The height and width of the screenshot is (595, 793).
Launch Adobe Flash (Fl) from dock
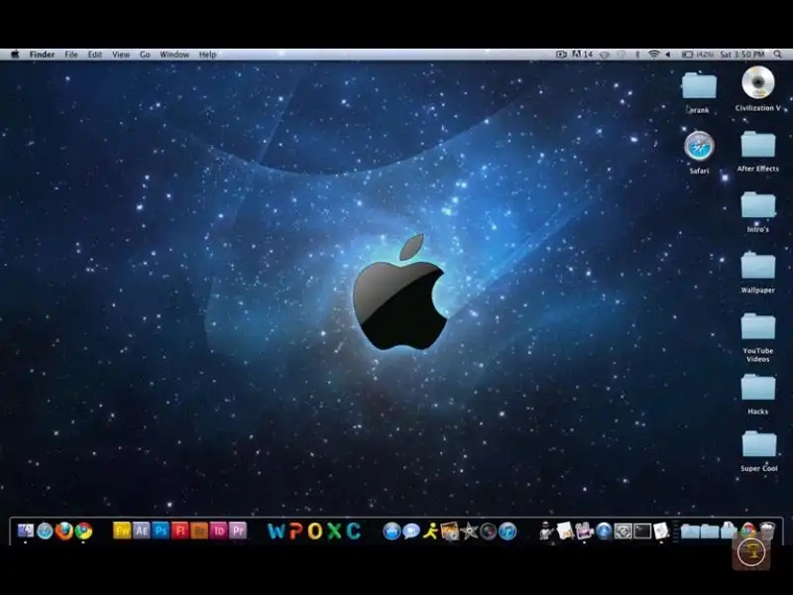point(180,531)
